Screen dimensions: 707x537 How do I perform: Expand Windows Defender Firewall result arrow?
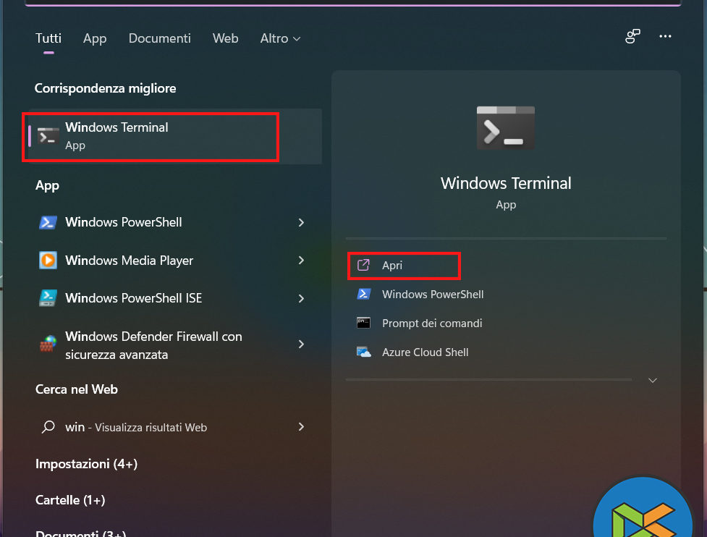(x=301, y=344)
